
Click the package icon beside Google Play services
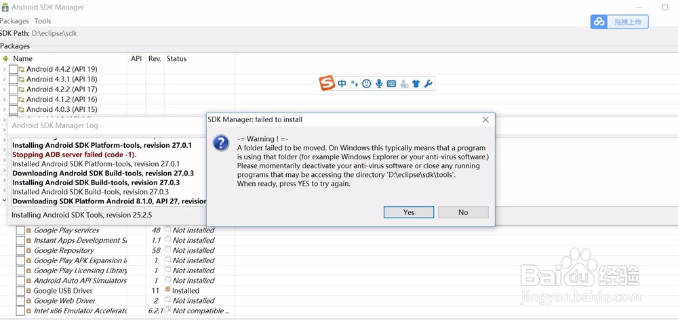point(29,231)
